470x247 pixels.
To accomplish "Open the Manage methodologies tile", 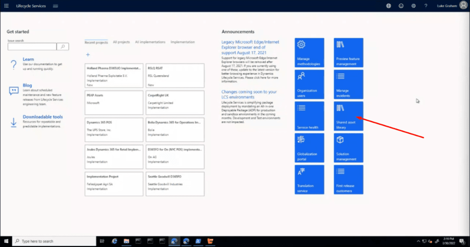I will (x=309, y=53).
